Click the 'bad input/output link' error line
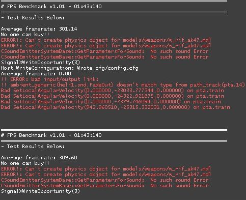Image resolution: width=246 pixels, height=200 pixels. click(x=49, y=79)
